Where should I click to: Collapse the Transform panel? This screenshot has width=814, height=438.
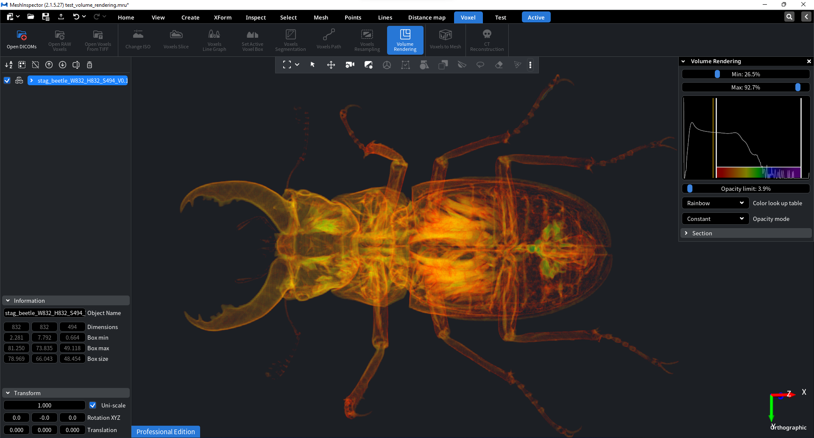tap(8, 393)
